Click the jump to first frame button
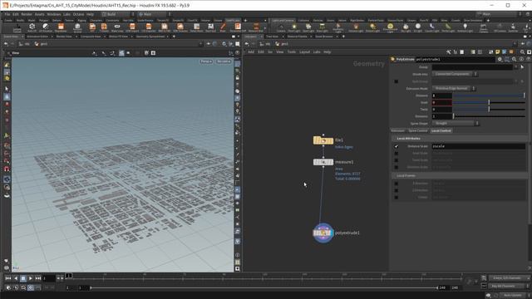The image size is (532, 299). tap(8, 278)
